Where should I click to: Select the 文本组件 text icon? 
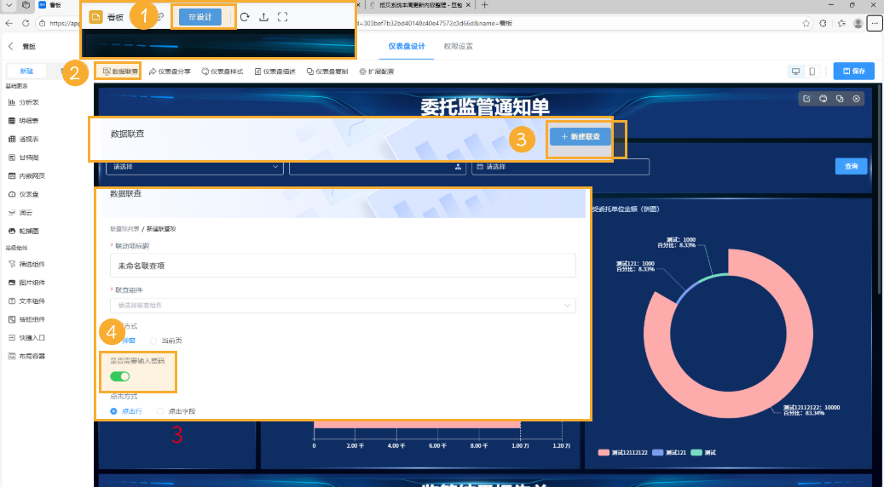12,301
